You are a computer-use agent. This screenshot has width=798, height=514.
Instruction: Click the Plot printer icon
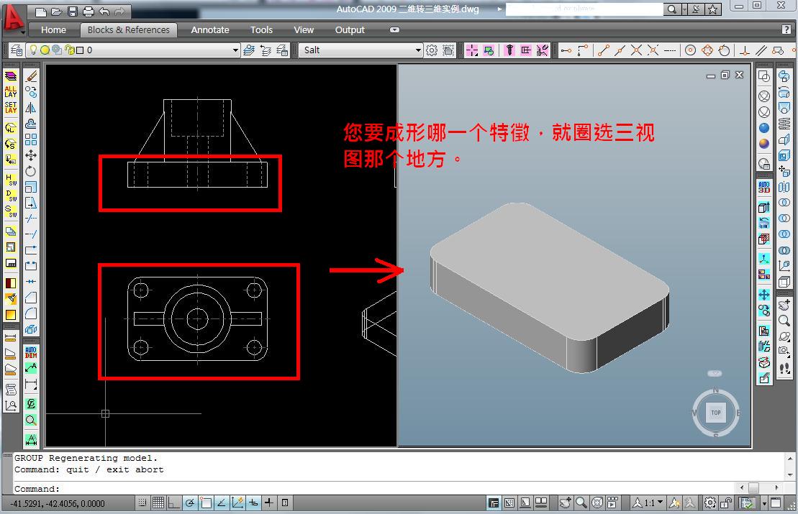(88, 12)
